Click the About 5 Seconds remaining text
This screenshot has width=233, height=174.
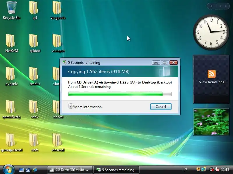pos(89,87)
